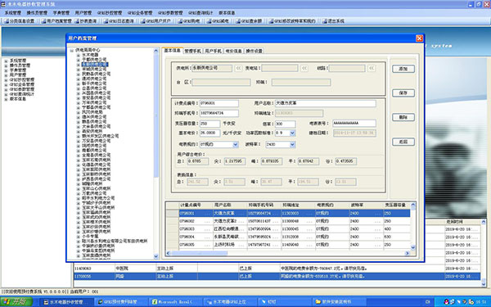
Task: Switch to the 管理手机 tab
Action: tap(192, 51)
